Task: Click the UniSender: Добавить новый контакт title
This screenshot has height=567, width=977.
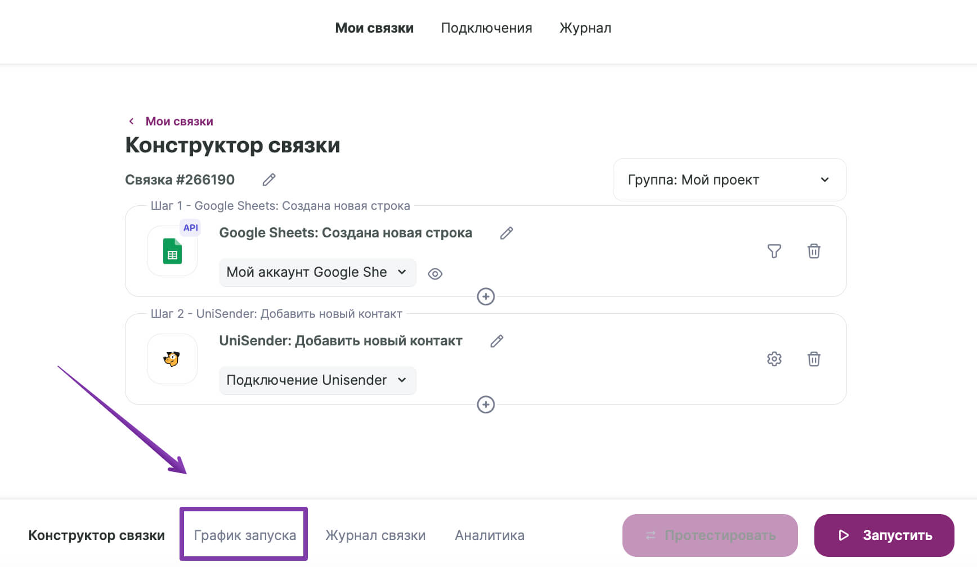Action: point(340,341)
